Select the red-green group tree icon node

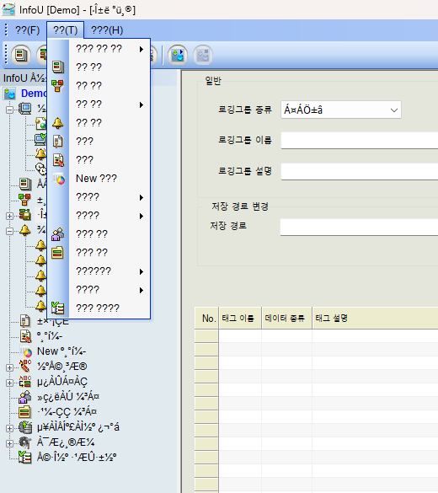click(24, 200)
